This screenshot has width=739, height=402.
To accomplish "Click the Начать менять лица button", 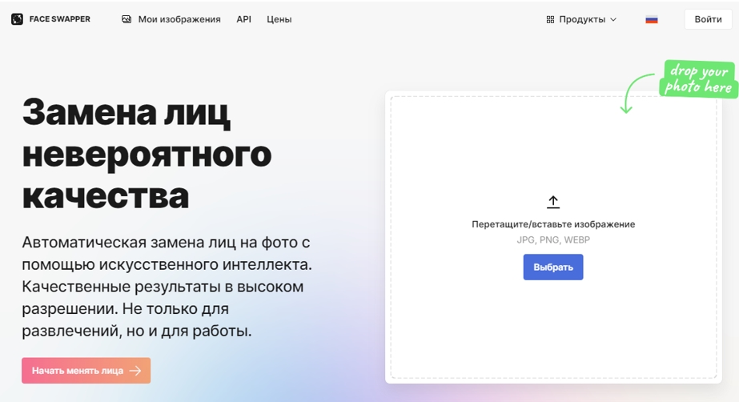I will pyautogui.click(x=86, y=371).
